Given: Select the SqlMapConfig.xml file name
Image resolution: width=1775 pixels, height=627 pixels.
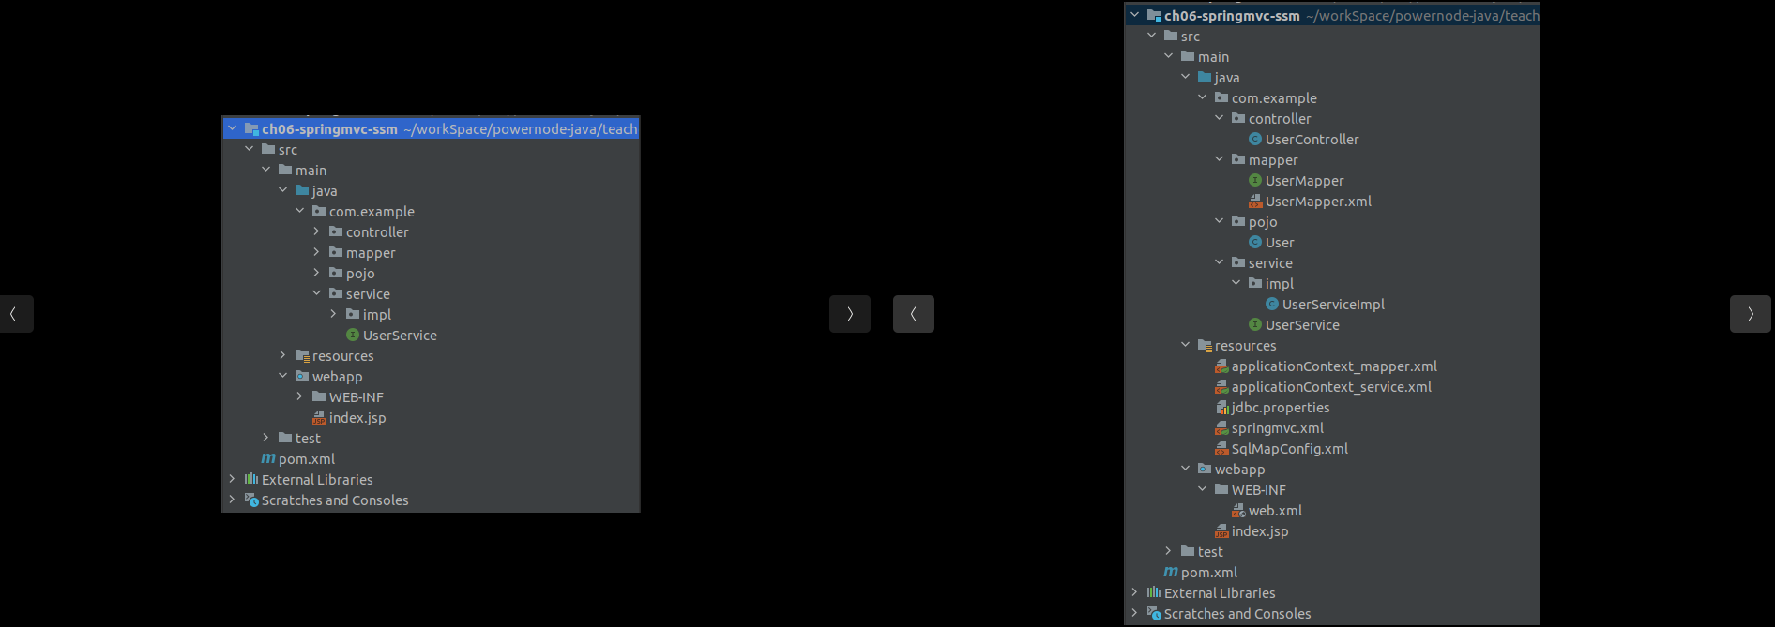Looking at the screenshot, I should coord(1290,449).
